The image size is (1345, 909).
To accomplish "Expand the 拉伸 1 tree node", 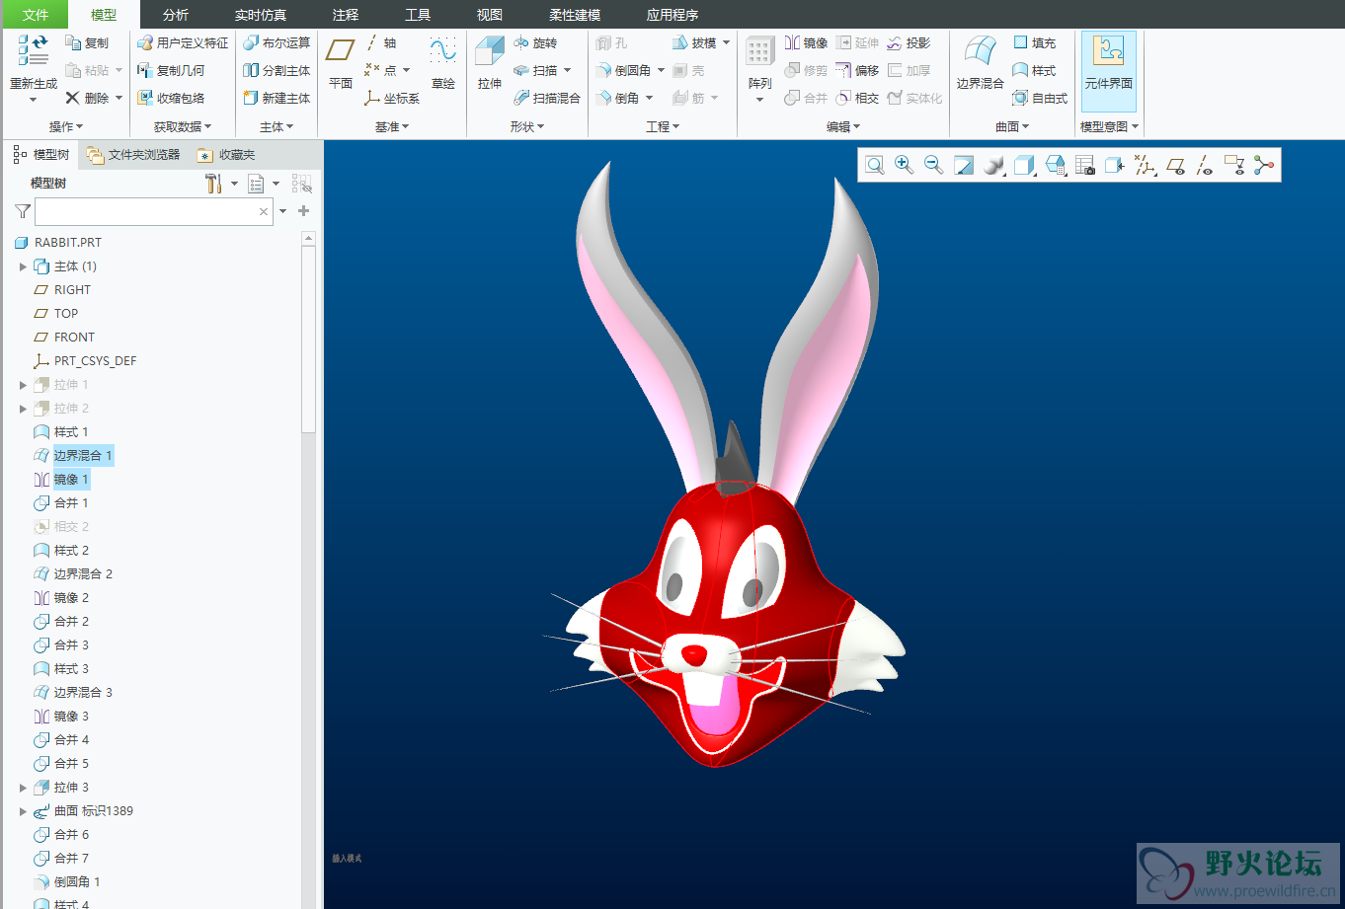I will click(x=23, y=385).
